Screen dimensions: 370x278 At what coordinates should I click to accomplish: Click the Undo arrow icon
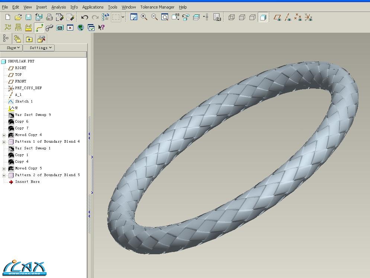(x=85, y=17)
